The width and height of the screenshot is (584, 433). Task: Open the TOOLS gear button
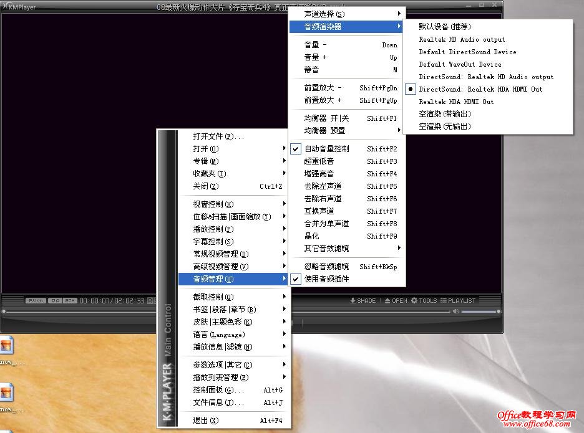[x=424, y=300]
